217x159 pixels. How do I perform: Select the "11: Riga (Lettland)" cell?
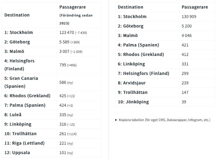25,143
